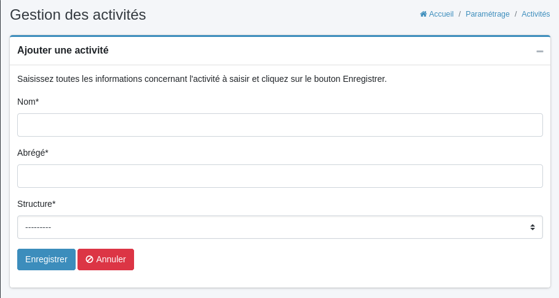
Task: Click the ban icon on Annuler
Action: [89, 259]
